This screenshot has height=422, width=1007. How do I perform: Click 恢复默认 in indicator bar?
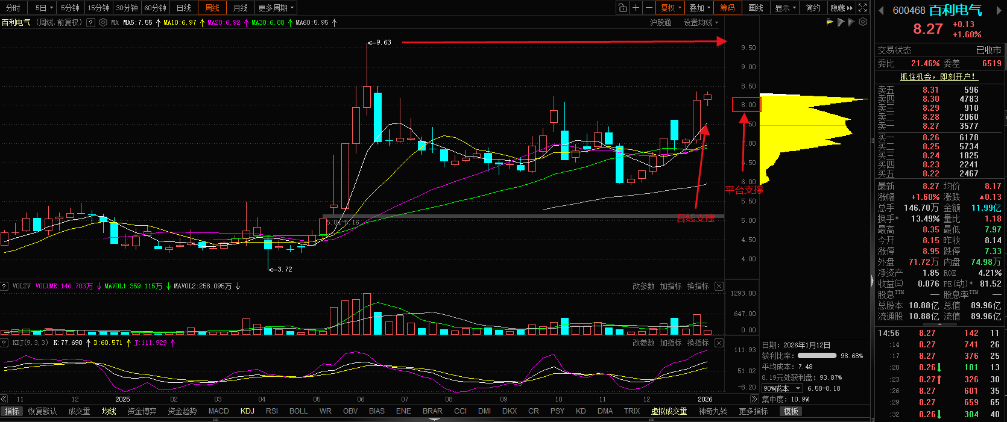click(x=42, y=411)
